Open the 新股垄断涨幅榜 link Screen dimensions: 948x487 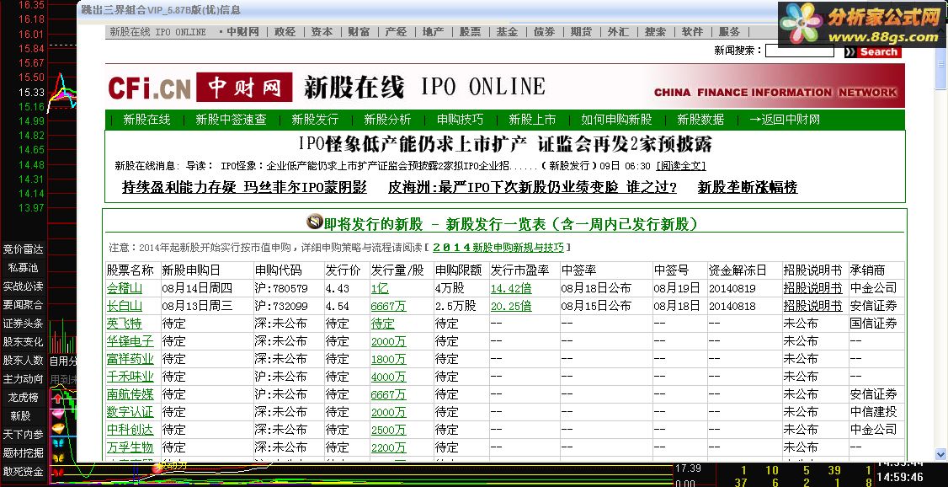(748, 188)
